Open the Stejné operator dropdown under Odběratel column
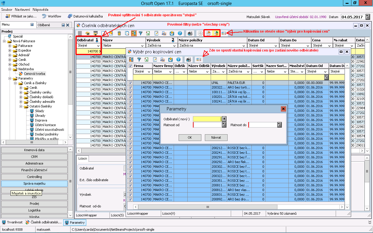 [x=98, y=46]
